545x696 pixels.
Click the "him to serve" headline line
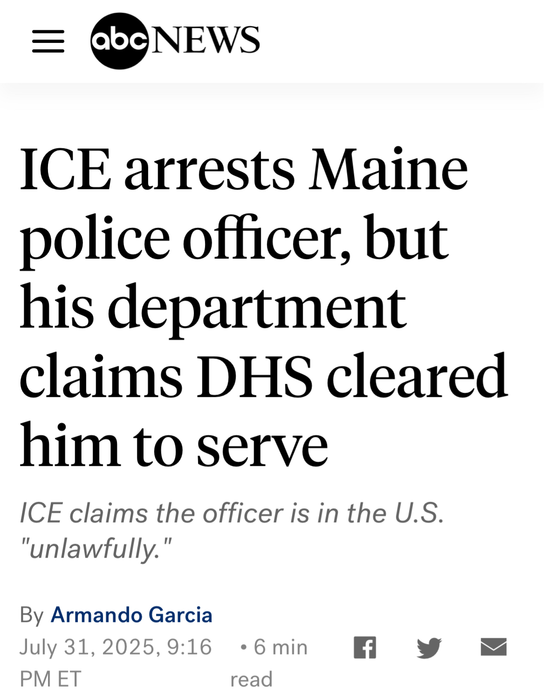(174, 445)
